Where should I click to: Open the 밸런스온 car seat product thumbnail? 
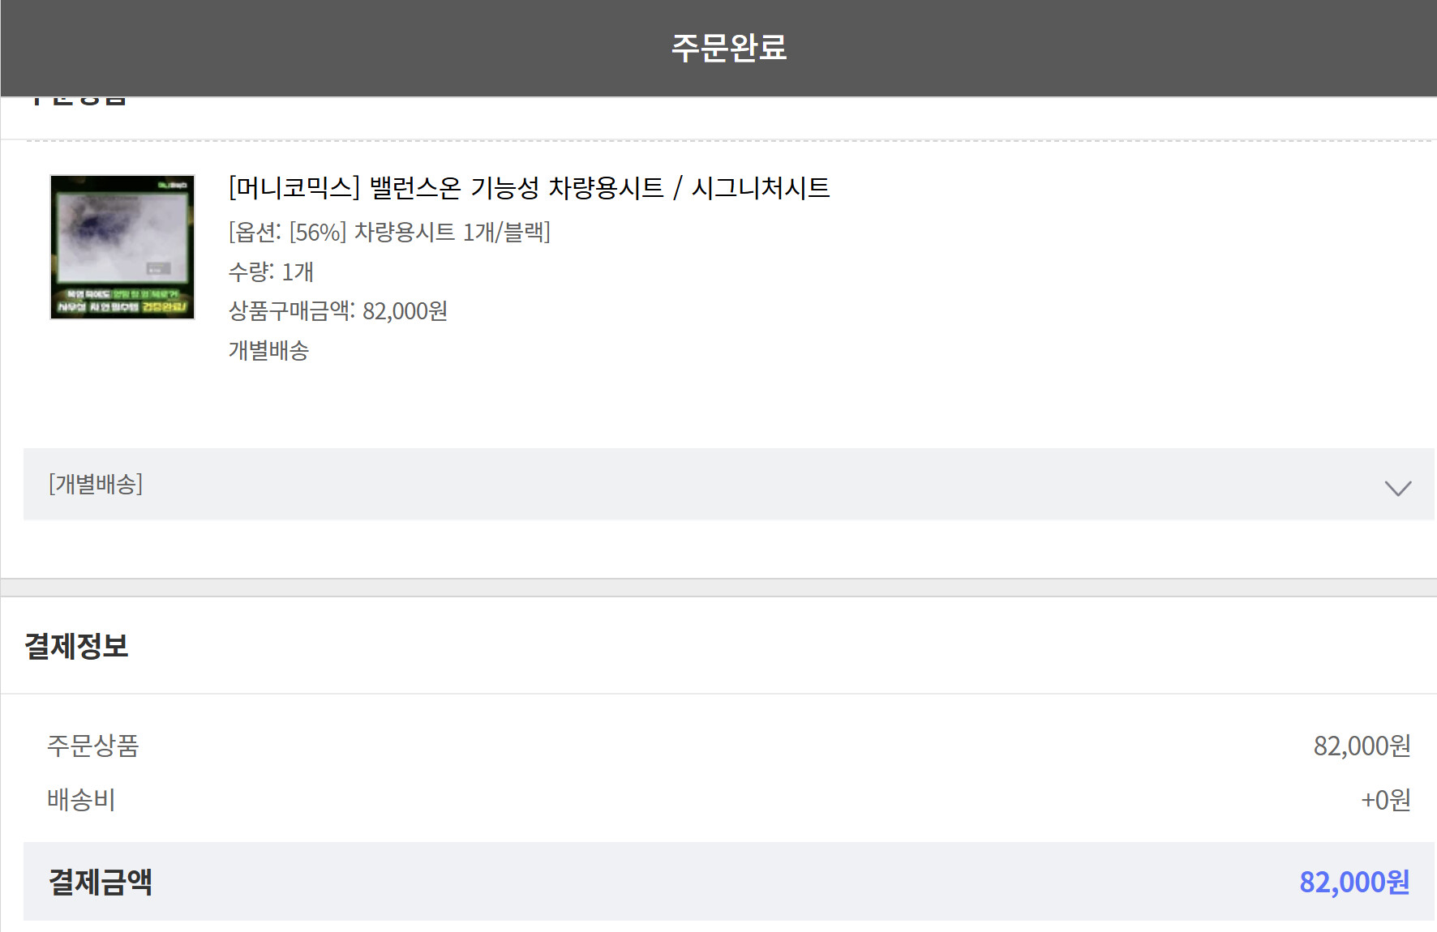coord(122,247)
